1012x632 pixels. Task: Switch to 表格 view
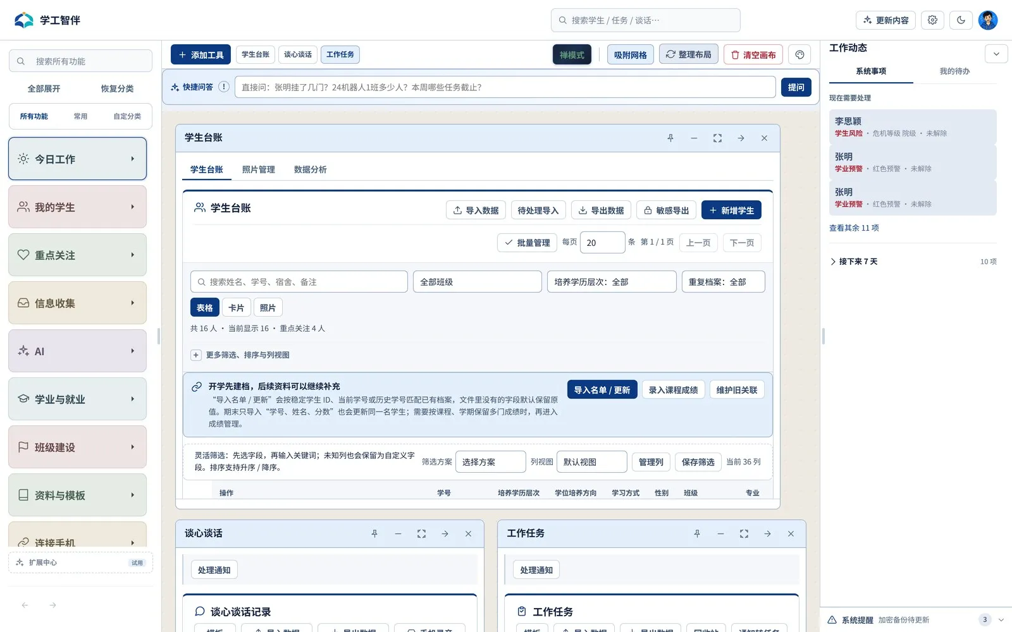(x=205, y=308)
